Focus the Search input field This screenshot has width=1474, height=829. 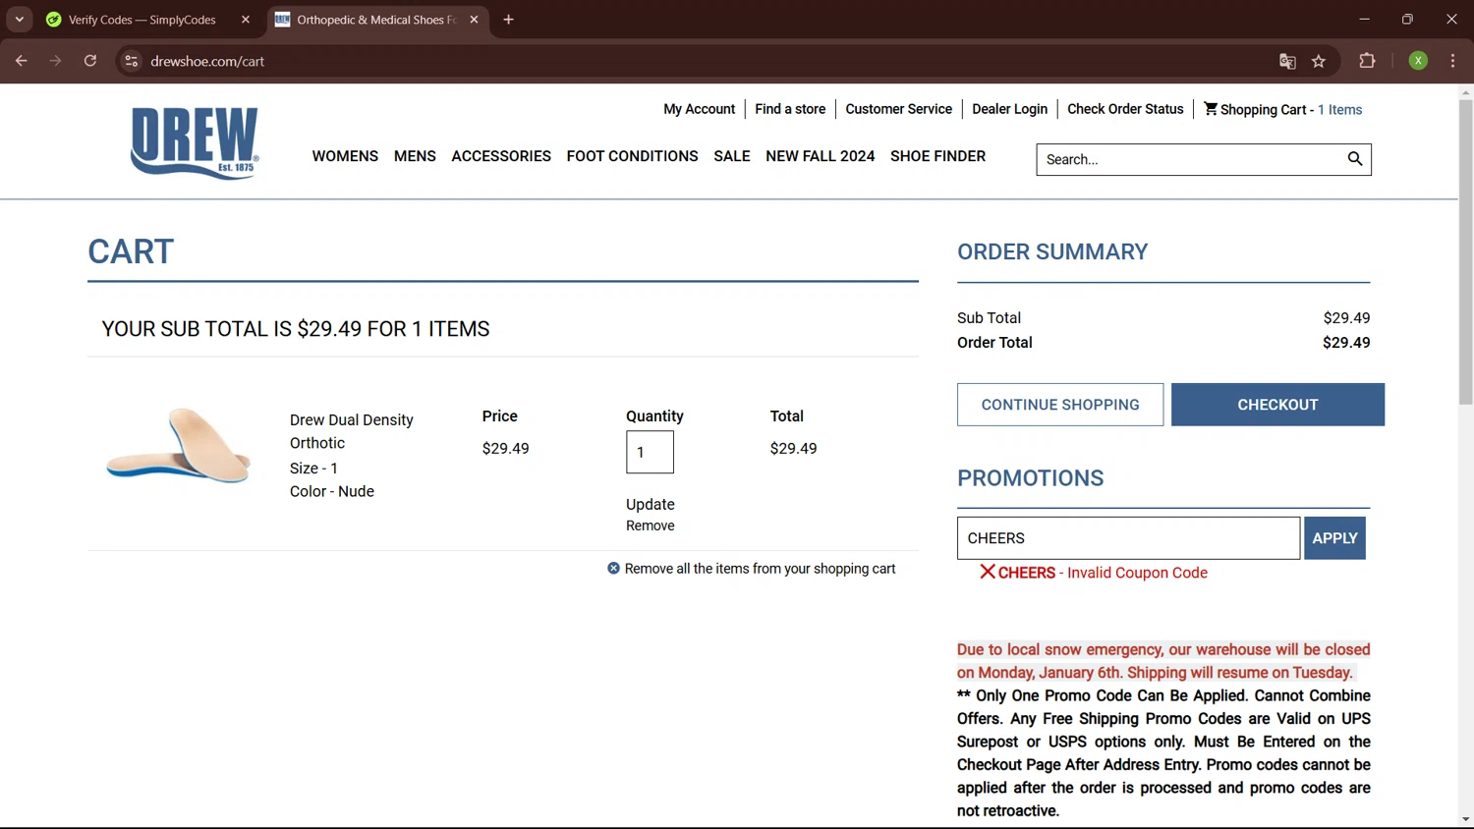[x=1191, y=159]
